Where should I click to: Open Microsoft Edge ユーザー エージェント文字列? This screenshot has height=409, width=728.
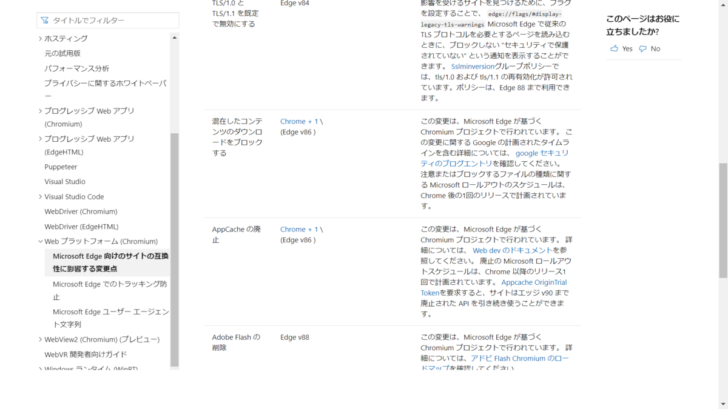tap(111, 318)
